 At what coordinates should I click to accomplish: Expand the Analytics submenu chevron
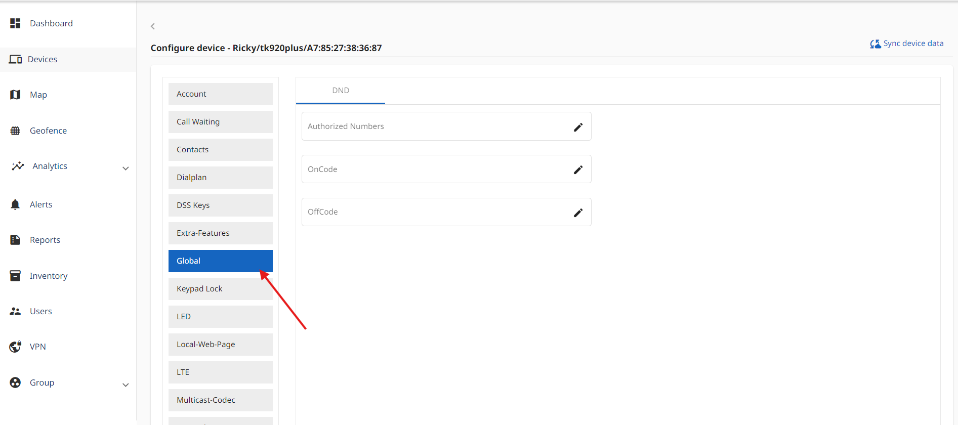click(x=126, y=168)
